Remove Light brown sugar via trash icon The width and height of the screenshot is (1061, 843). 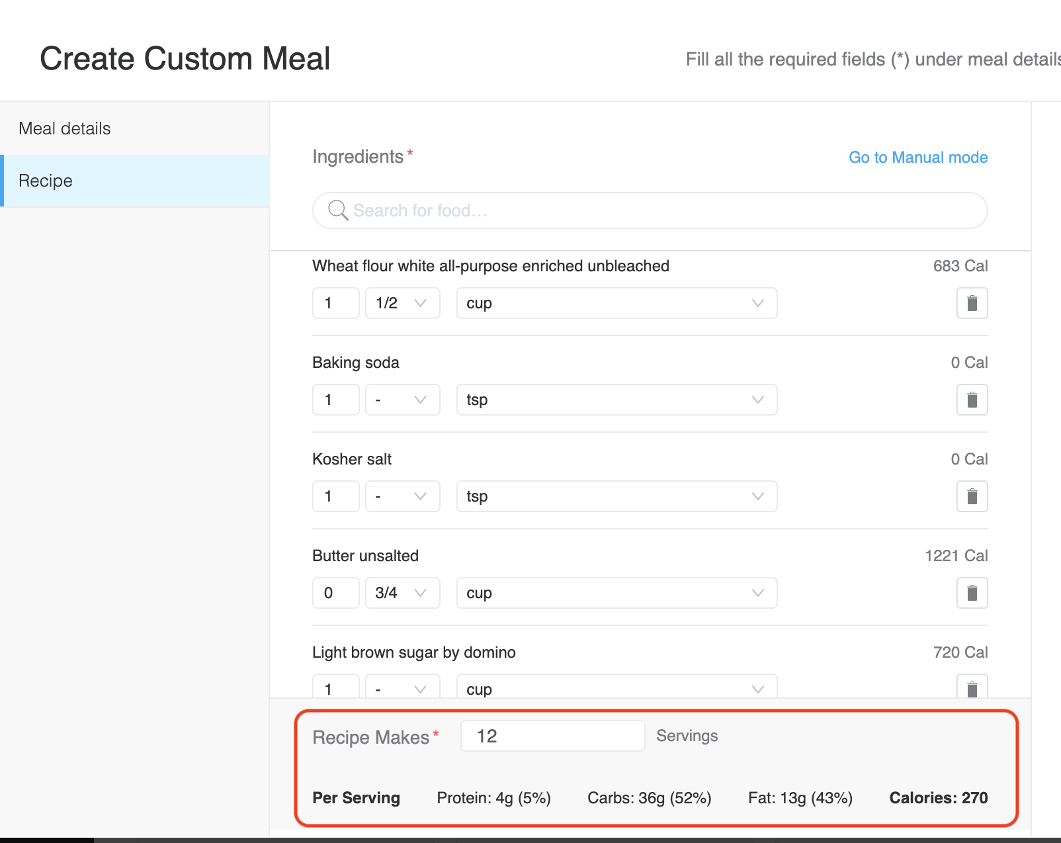point(972,687)
